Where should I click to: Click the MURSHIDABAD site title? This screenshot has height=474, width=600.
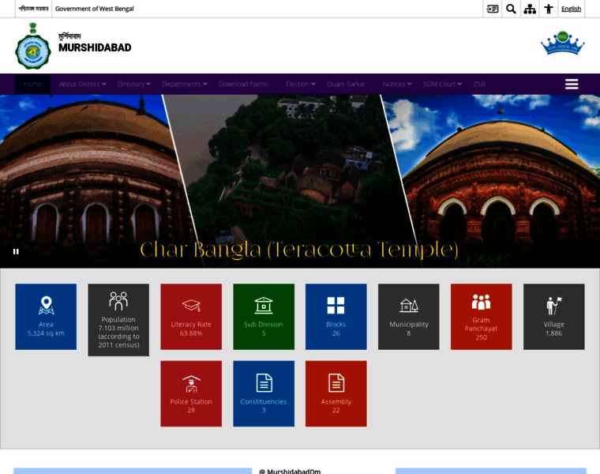pos(95,47)
